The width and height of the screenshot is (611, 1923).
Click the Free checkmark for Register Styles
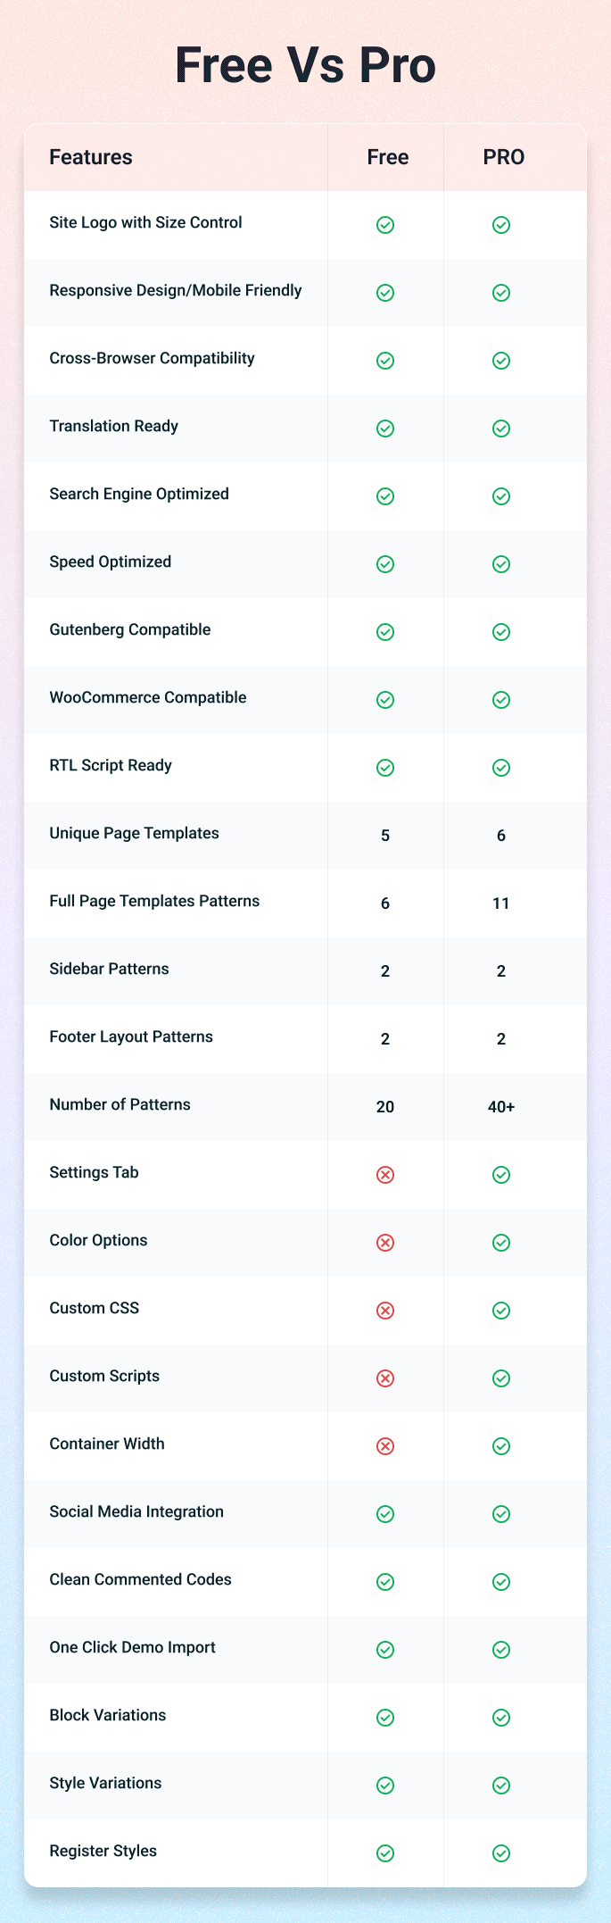pyautogui.click(x=385, y=1853)
